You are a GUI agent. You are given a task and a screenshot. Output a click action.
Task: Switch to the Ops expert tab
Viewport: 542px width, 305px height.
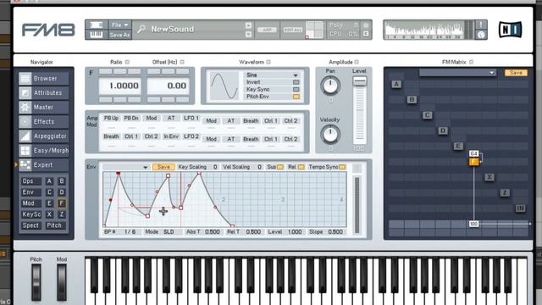[30, 181]
